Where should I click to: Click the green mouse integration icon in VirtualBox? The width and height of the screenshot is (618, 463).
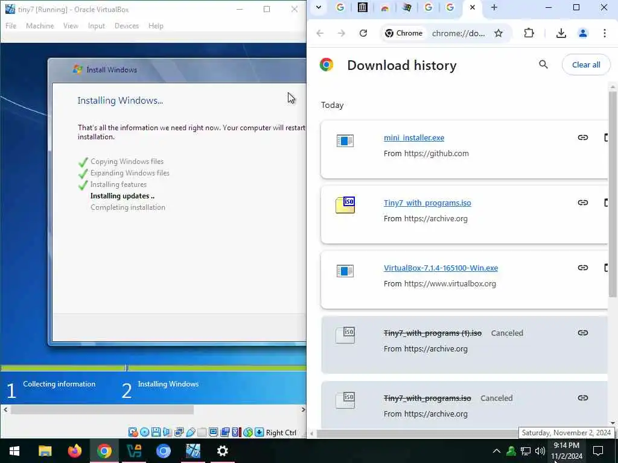247,432
